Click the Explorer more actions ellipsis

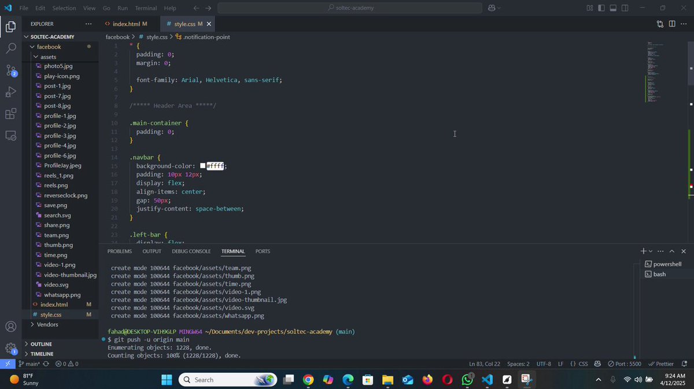(x=88, y=24)
